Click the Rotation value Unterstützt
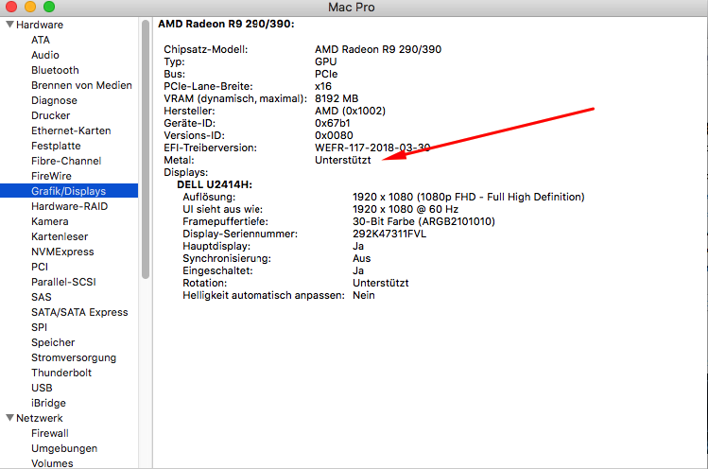This screenshot has height=469, width=708. pyautogui.click(x=381, y=283)
